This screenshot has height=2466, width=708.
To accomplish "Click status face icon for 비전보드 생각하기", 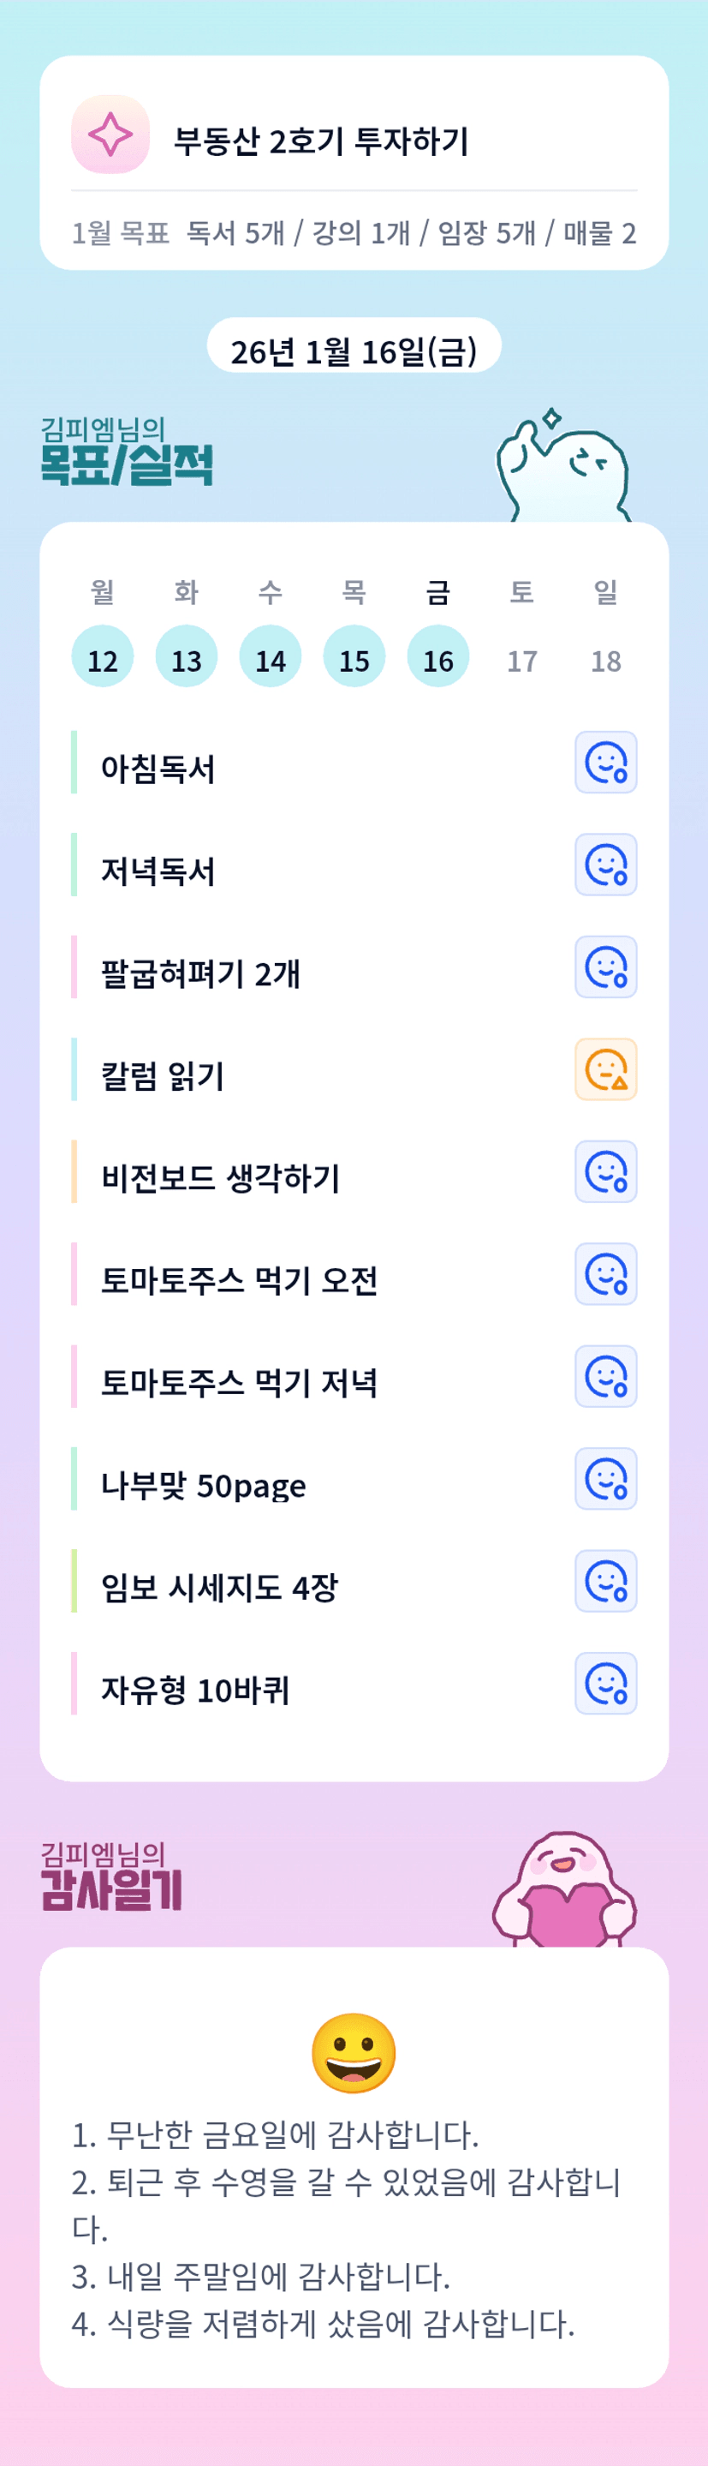I will coord(605,1173).
